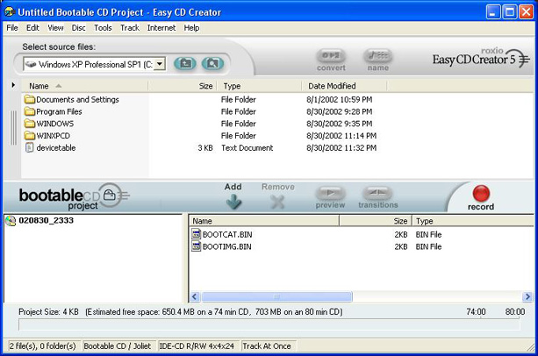The image size is (538, 356).
Task: Open the Track menu
Action: [x=130, y=28]
